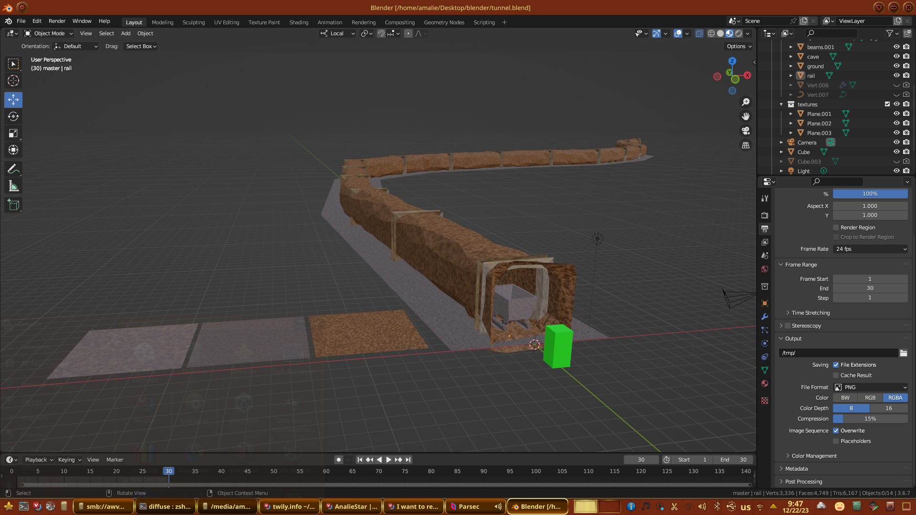
Task: Click the output folder browse icon
Action: pos(903,353)
